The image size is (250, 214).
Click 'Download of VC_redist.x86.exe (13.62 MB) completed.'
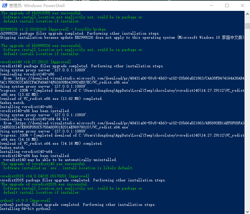click(x=51, y=99)
